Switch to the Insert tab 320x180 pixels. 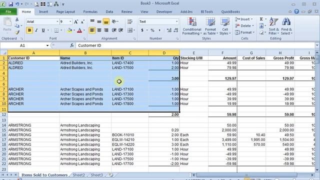43,12
